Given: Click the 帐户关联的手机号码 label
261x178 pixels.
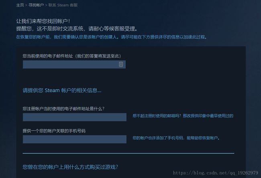Looking at the screenshot, I should pyautogui.click(x=54, y=131).
